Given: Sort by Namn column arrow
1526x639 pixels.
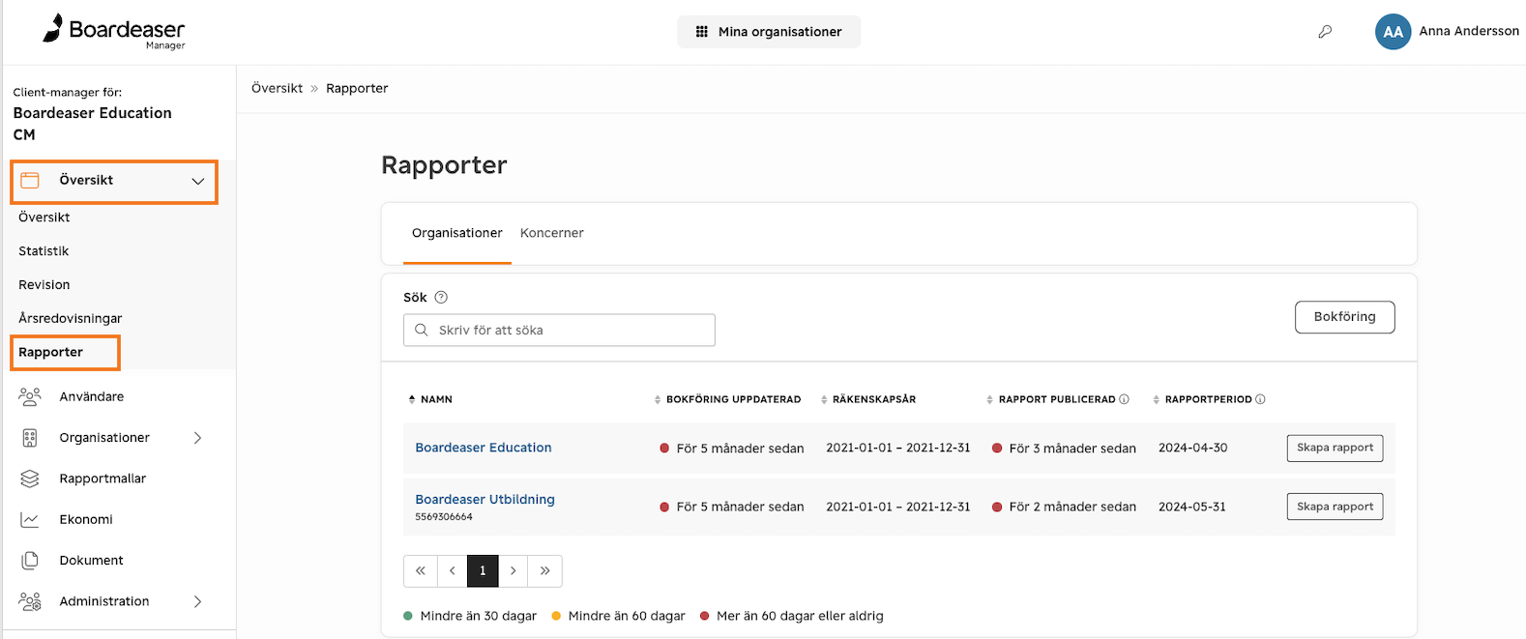Looking at the screenshot, I should (412, 399).
